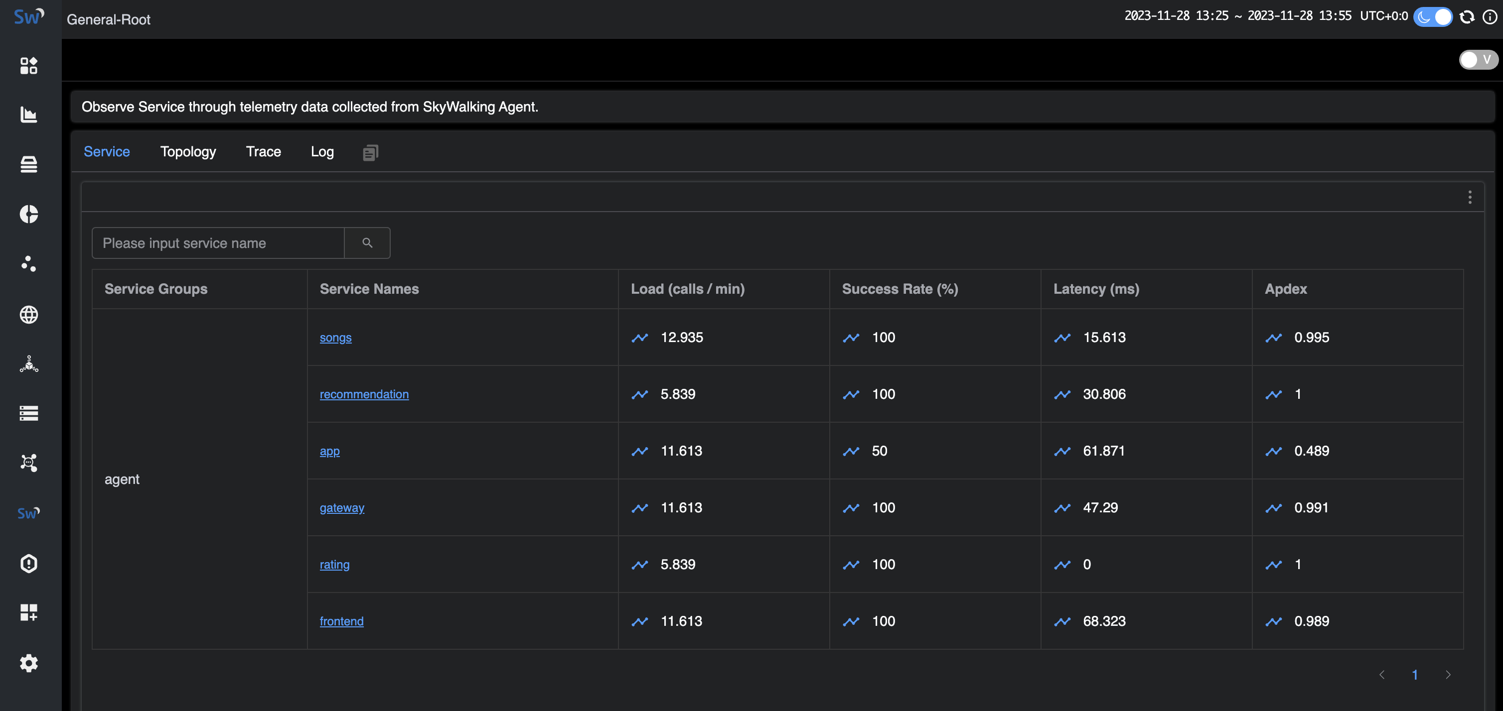Open the recommendation service link
1503x711 pixels.
tap(364, 394)
